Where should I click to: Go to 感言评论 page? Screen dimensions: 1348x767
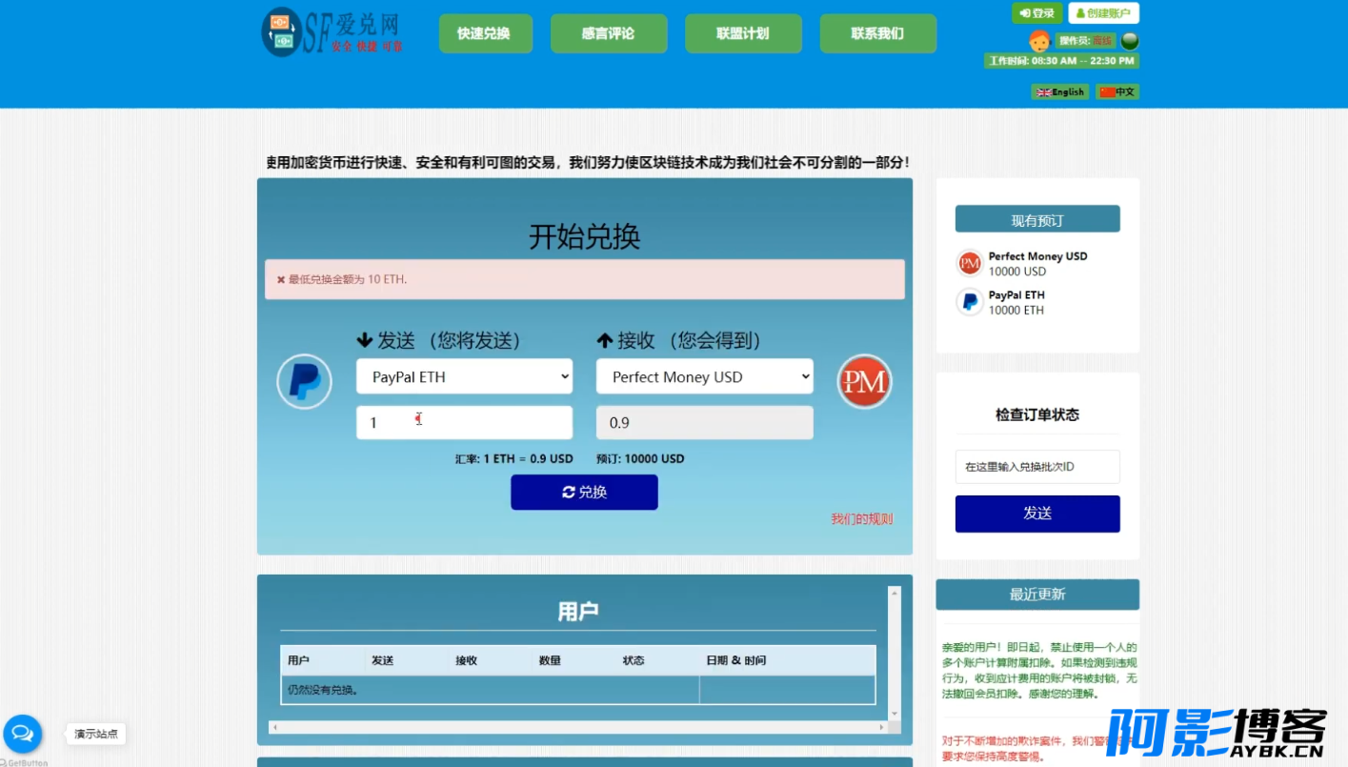609,33
